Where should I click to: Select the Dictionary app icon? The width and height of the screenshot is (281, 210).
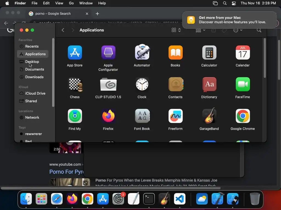[209, 84]
